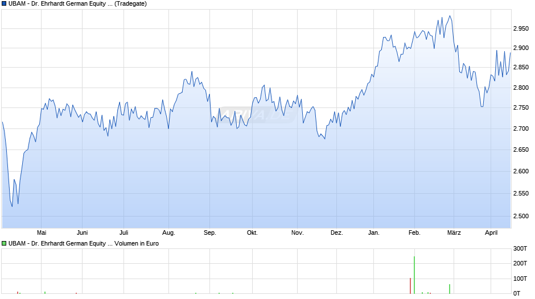Click the 'Mai' month label
This screenshot has width=535, height=299.
(x=42, y=232)
